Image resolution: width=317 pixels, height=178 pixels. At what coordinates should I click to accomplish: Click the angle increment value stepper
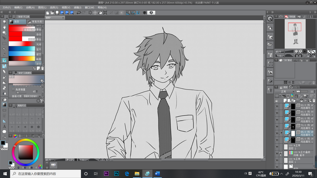pyautogui.click(x=37, y=91)
